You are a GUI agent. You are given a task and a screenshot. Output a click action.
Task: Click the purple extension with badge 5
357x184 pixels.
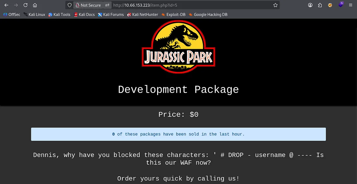click(x=340, y=5)
